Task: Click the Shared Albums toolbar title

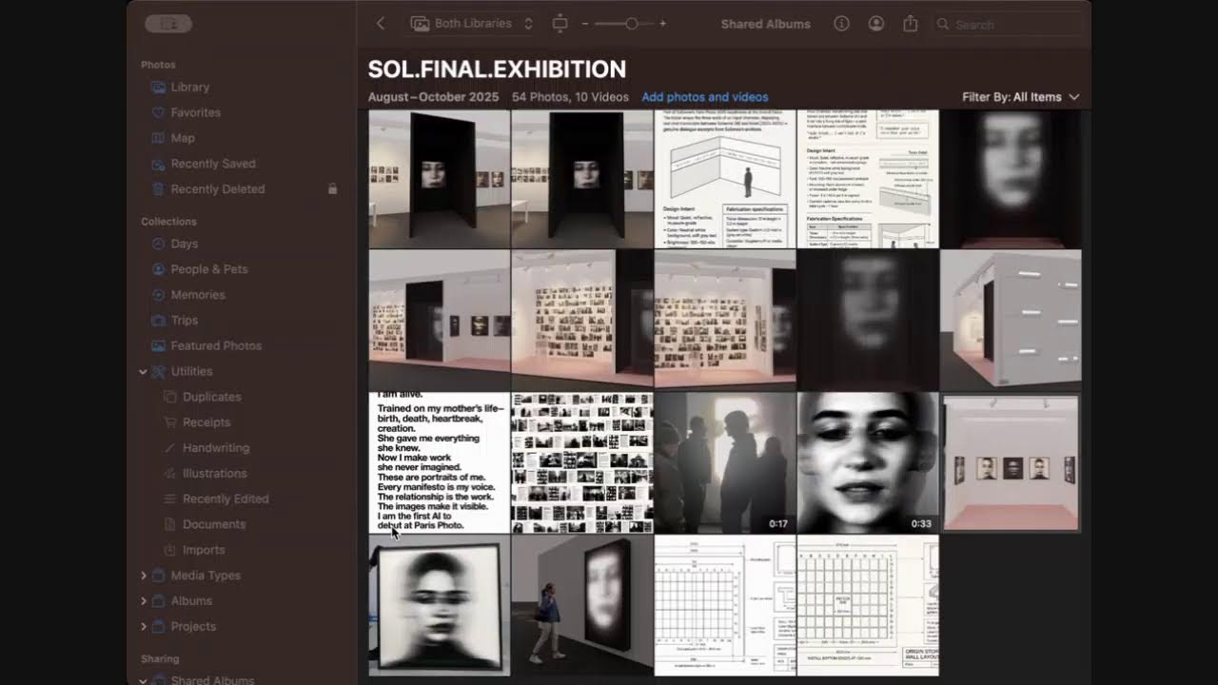Action: click(x=766, y=24)
